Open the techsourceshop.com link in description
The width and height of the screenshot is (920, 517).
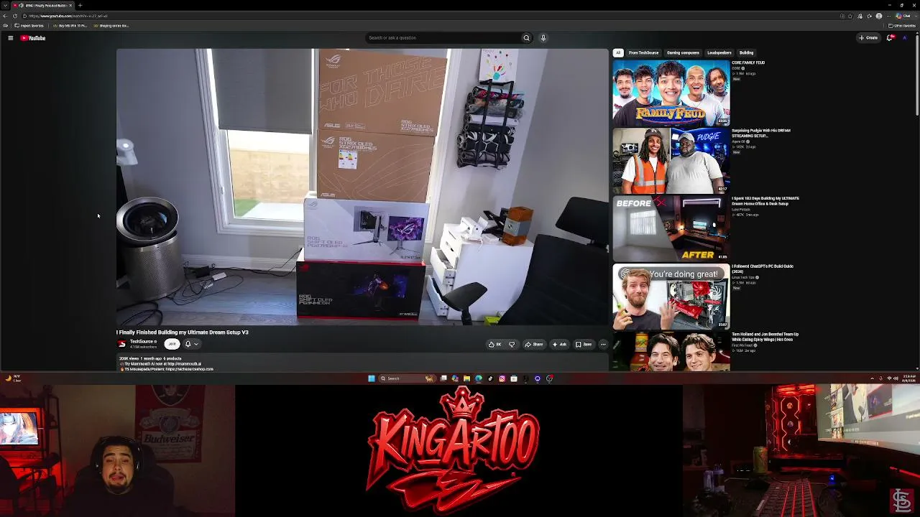click(x=189, y=369)
